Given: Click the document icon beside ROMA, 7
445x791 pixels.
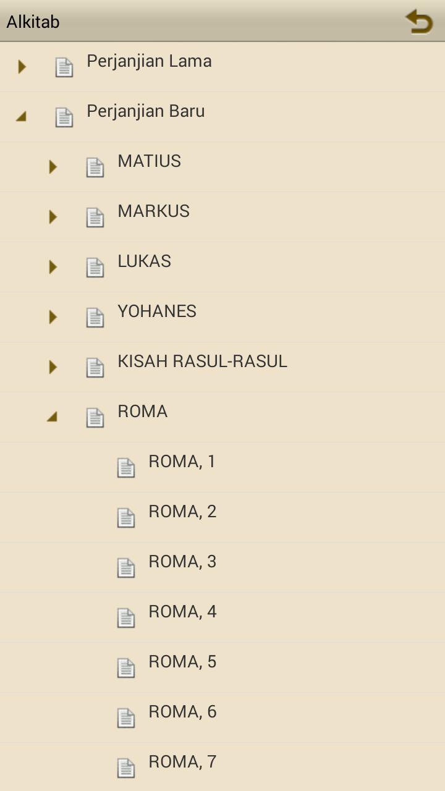Looking at the screenshot, I should coord(126,768).
